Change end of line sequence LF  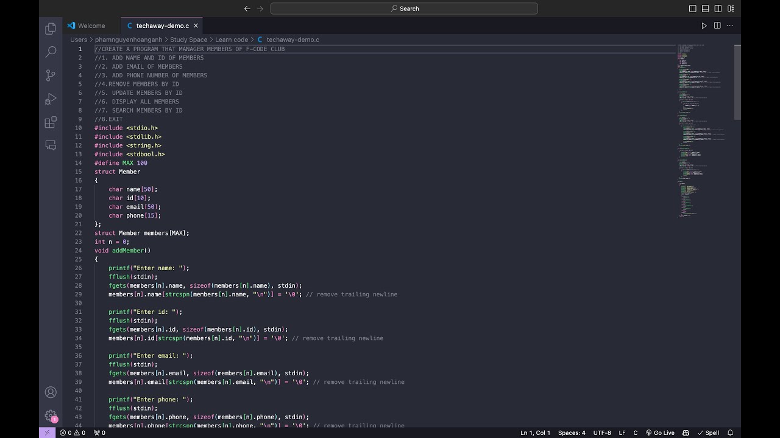point(622,433)
